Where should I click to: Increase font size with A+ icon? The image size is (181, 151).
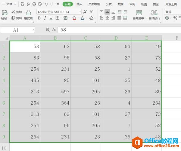pyautogui.click(x=85, y=12)
